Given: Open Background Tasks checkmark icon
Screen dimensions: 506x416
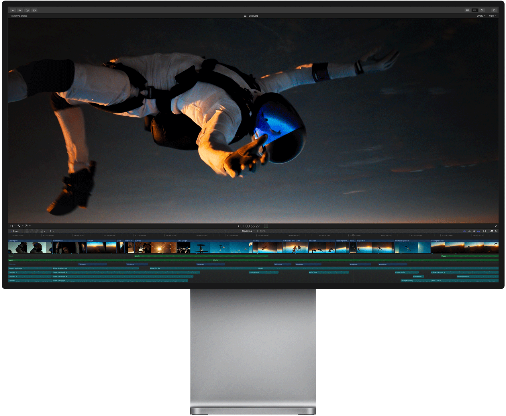Looking at the screenshot, I should [x=27, y=10].
